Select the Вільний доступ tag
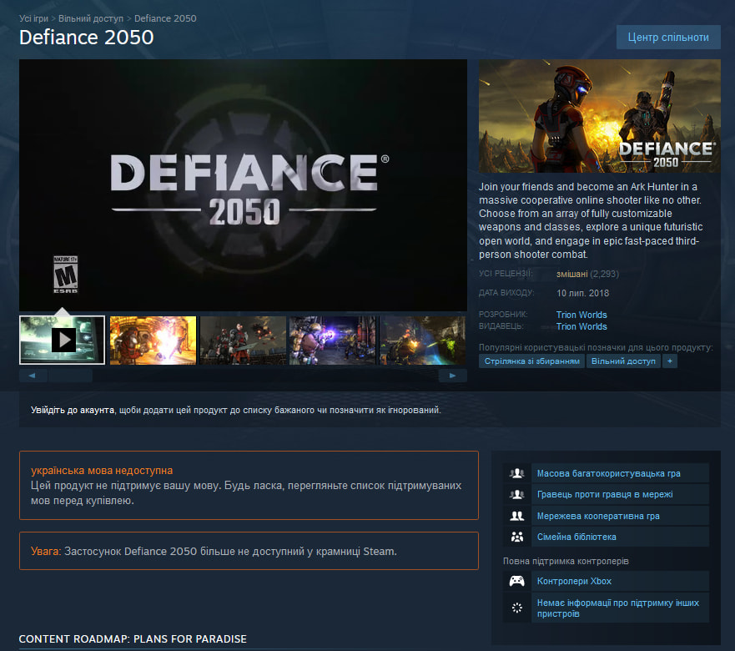Viewport: 735px width, 651px height. point(623,361)
